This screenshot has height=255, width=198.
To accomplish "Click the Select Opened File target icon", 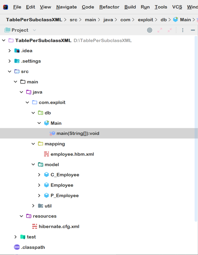I will (x=150, y=30).
